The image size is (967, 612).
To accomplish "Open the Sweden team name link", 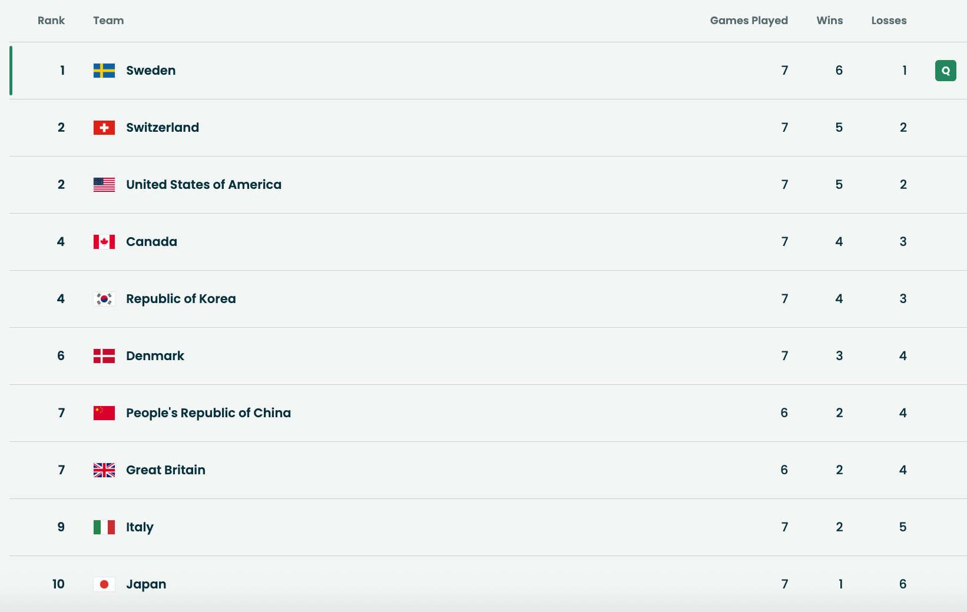I will (151, 71).
